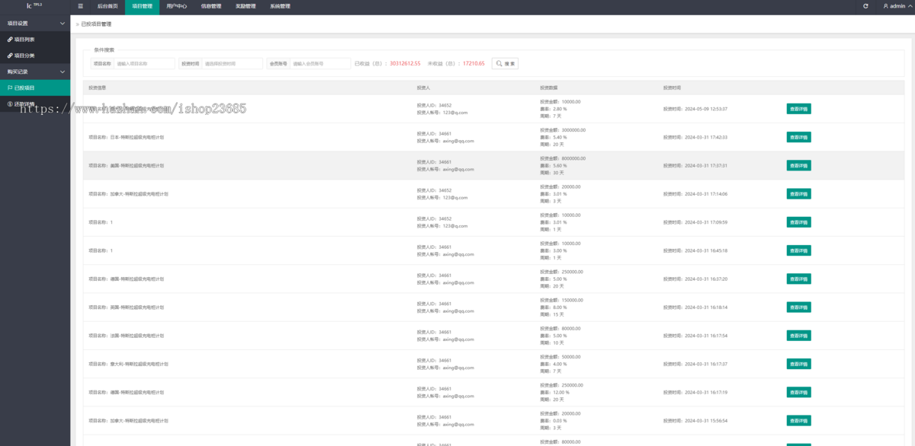Screen dimensions: 915x446
Task: Open the 投资时间 date picker field
Action: (x=233, y=64)
